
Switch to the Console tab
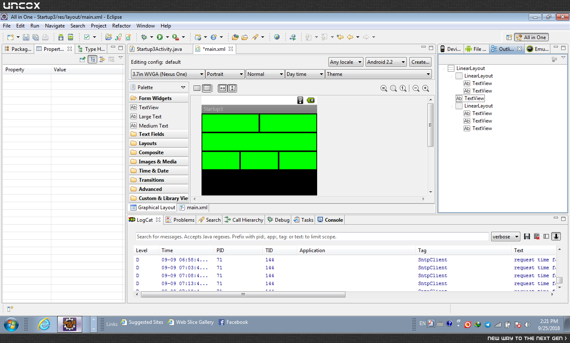(x=330, y=220)
